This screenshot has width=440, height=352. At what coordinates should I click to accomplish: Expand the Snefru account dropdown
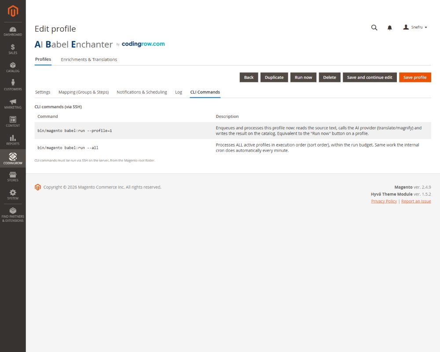[415, 27]
